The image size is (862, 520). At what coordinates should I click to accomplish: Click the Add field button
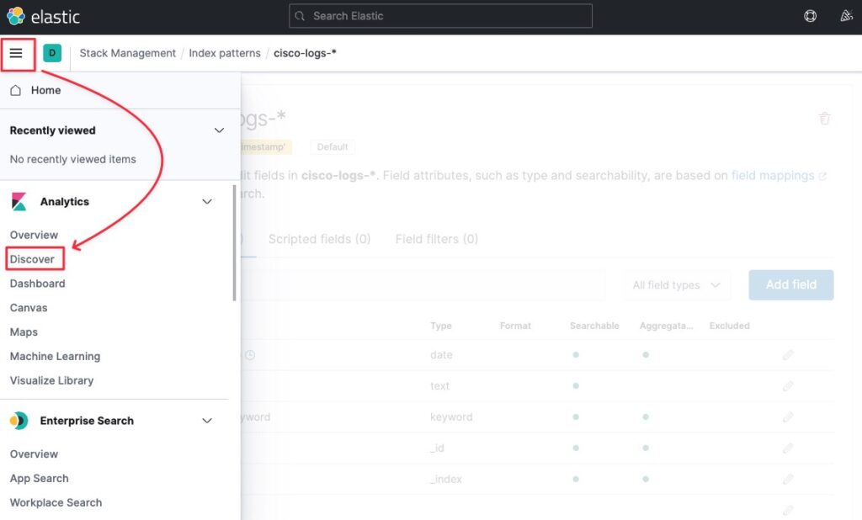click(x=791, y=284)
